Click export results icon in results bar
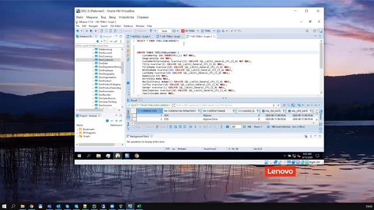This screenshot has width=374, height=210. (x=221, y=127)
